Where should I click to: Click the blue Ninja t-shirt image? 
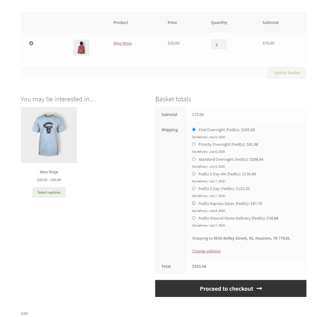click(49, 135)
